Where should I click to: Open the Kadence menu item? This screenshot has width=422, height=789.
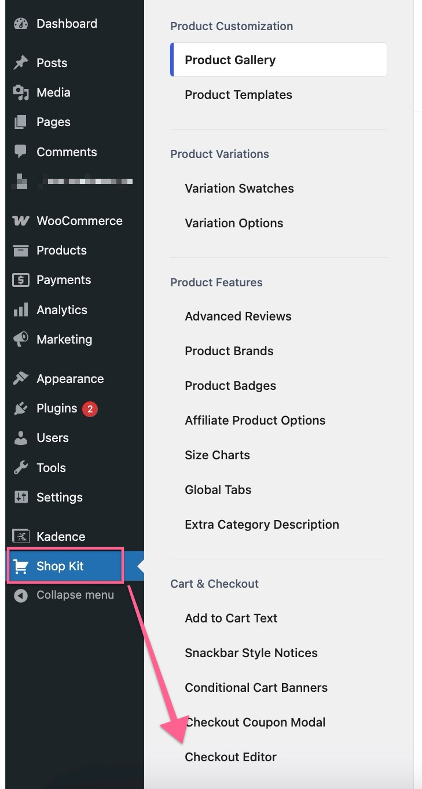(x=60, y=537)
